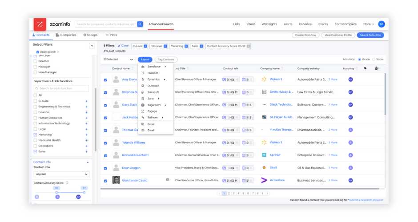Screen dimensions: 418x222
Task: Remove the Sales filter chip
Action: pos(201,46)
